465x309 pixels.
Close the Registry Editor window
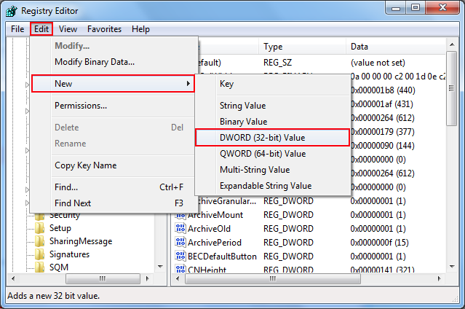[442, 8]
